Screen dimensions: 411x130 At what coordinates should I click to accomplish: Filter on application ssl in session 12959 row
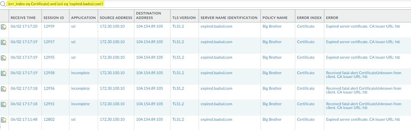pyautogui.click(x=73, y=27)
